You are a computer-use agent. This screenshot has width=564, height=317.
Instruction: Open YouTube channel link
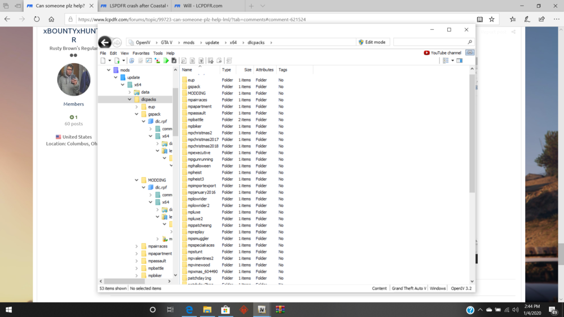(x=442, y=52)
